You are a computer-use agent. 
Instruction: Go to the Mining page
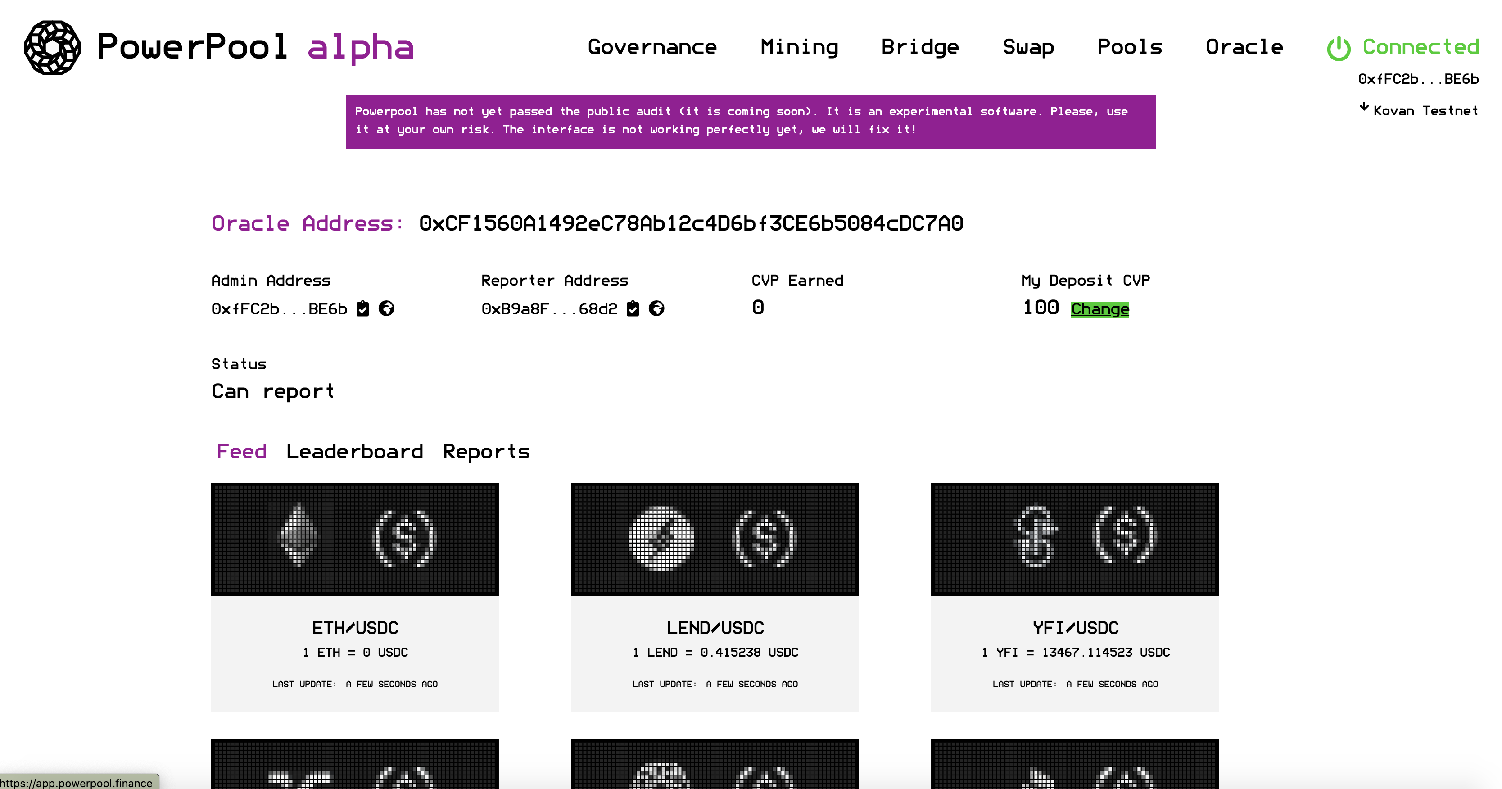tap(799, 47)
